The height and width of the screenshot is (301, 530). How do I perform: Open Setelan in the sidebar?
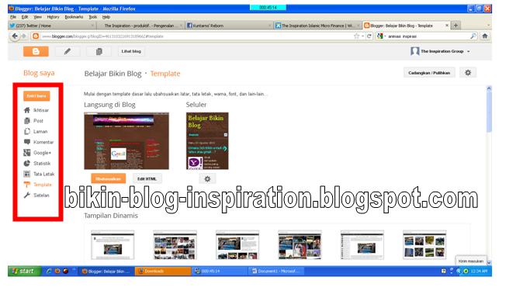tap(36, 195)
